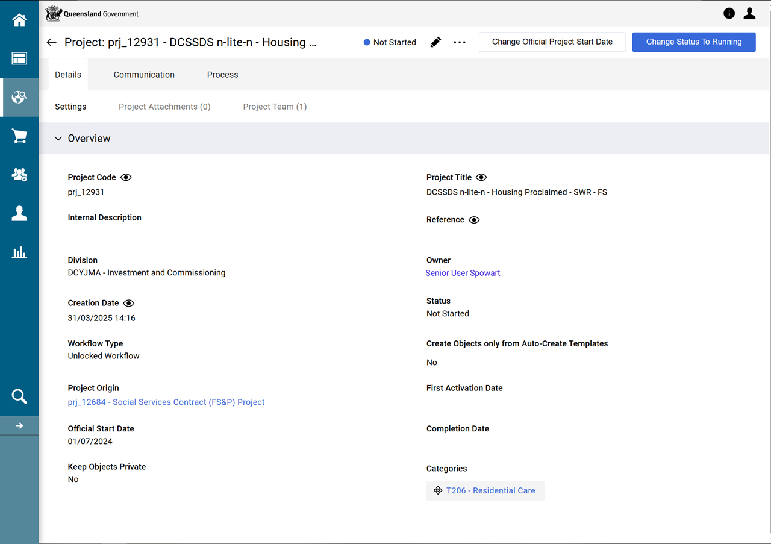Viewport: 771px width, 544px height.
Task: Toggle the eye icon beside Creation Date
Action: (x=129, y=304)
